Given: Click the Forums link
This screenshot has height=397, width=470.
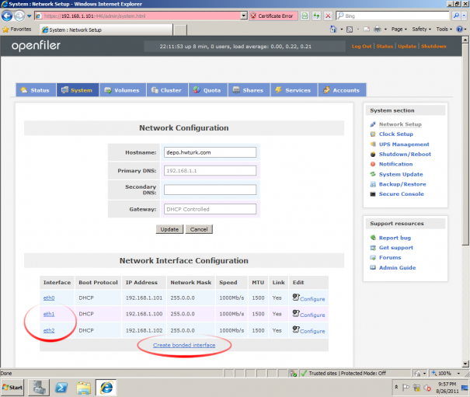Looking at the screenshot, I should tap(390, 258).
